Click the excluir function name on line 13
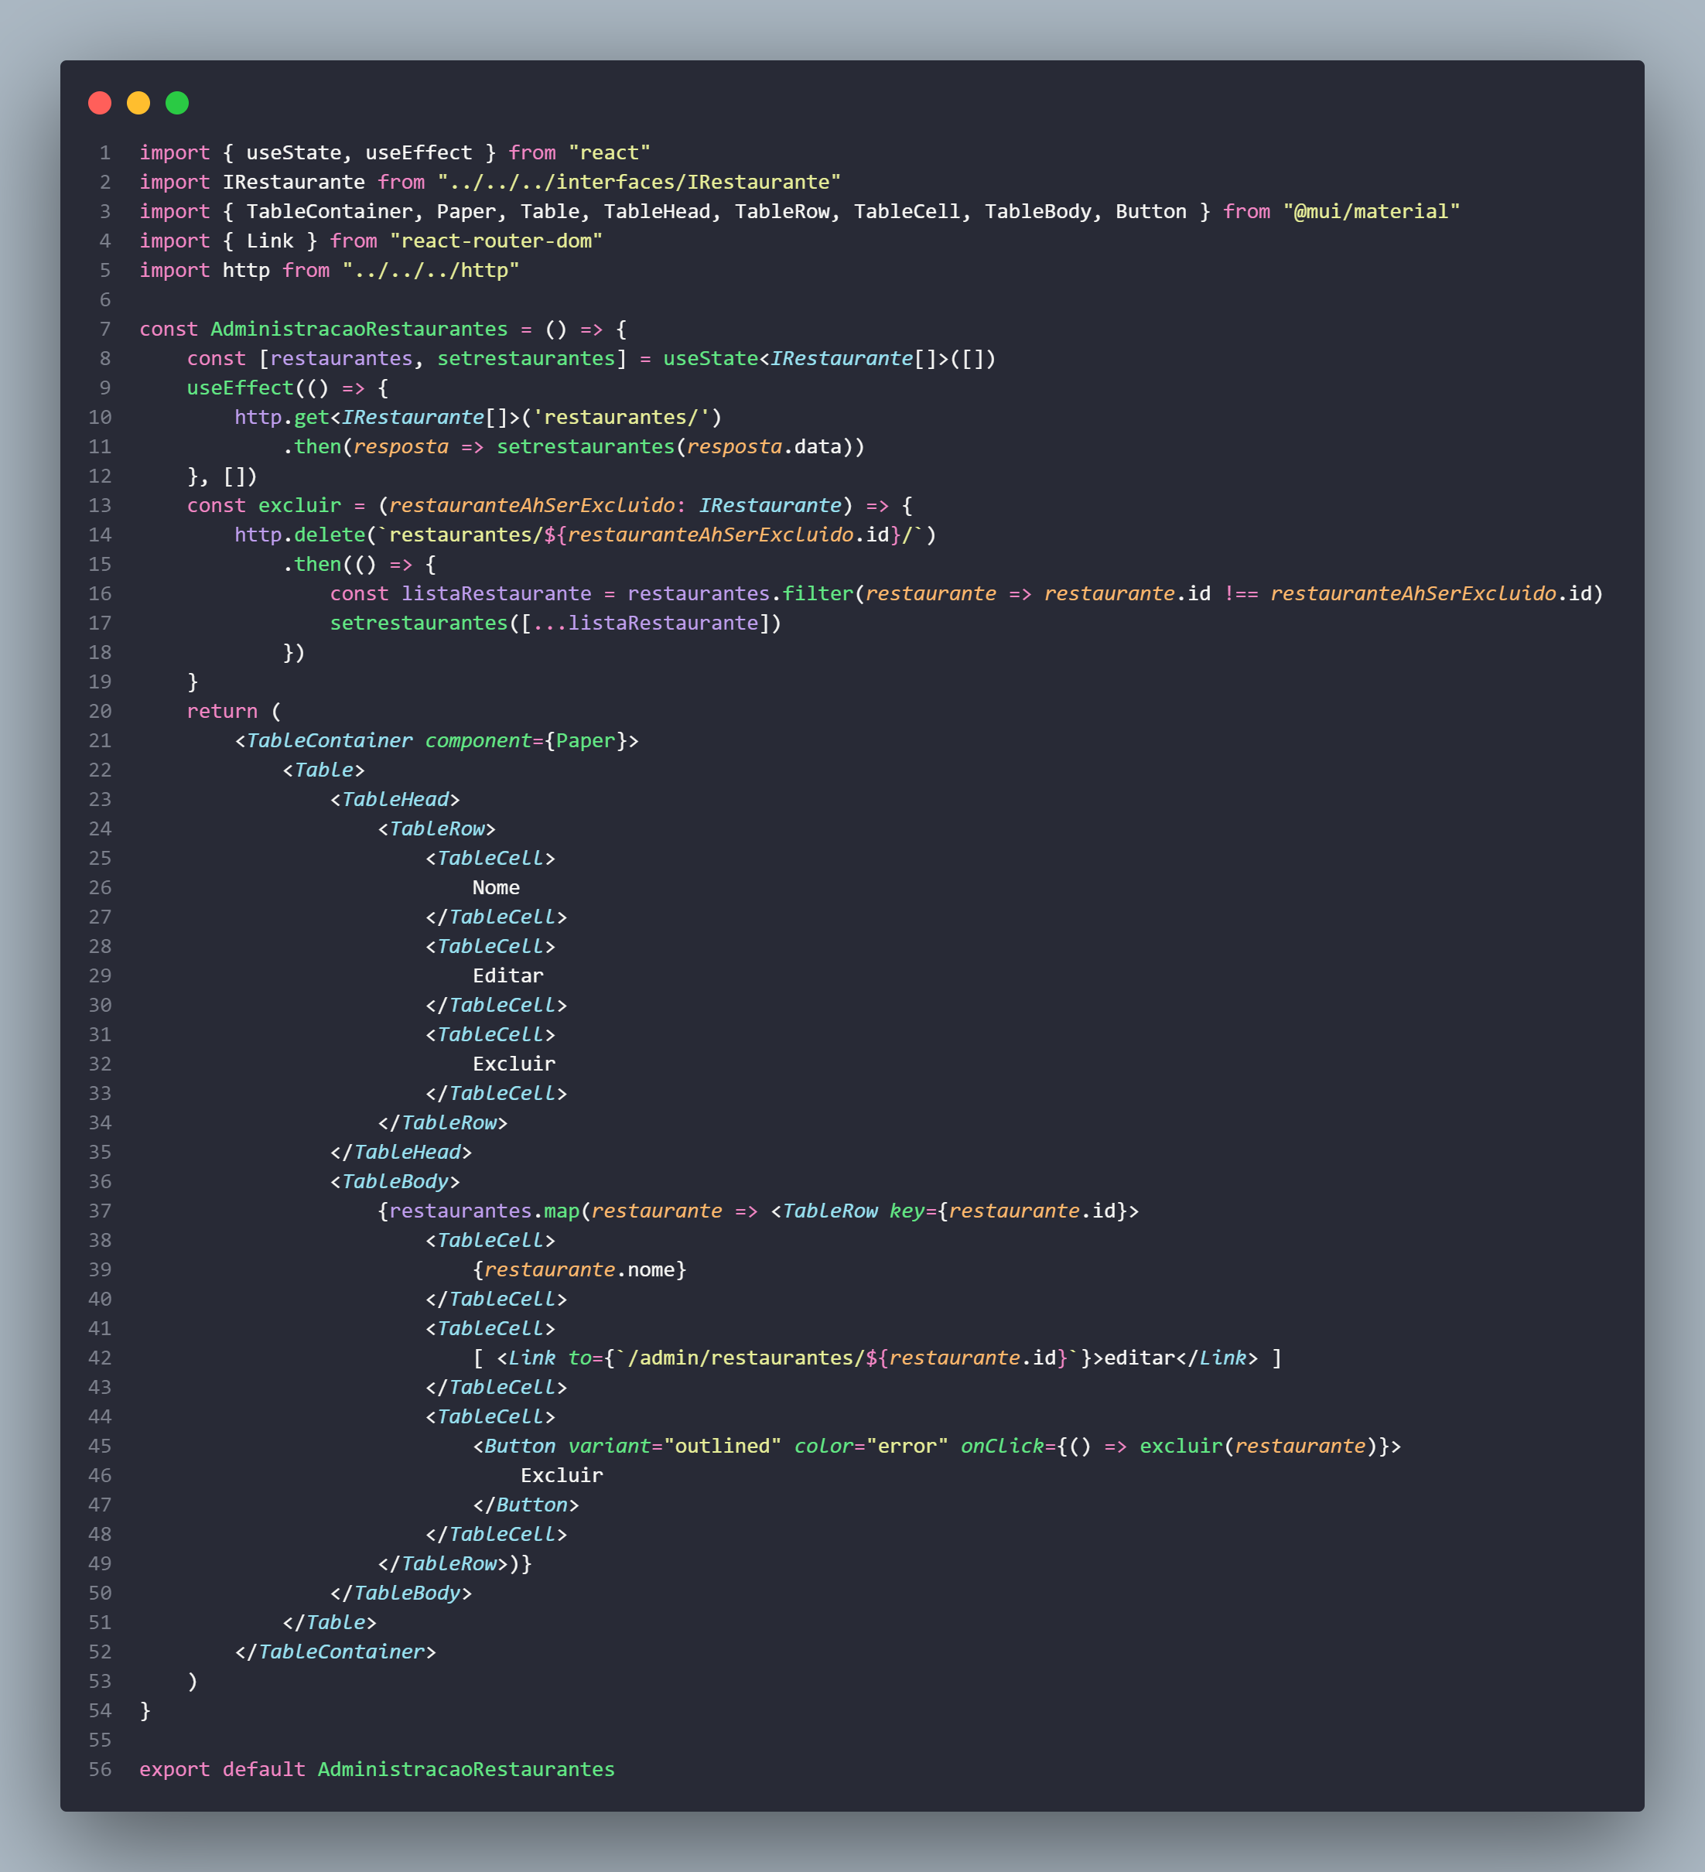1705x1872 pixels. tap(300, 505)
